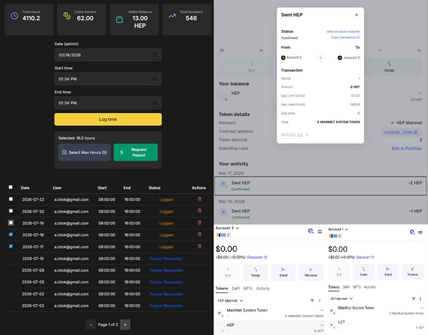This screenshot has width=428, height=335.
Task: Check the 2026-07-19 row checkbox
Action: (10, 223)
